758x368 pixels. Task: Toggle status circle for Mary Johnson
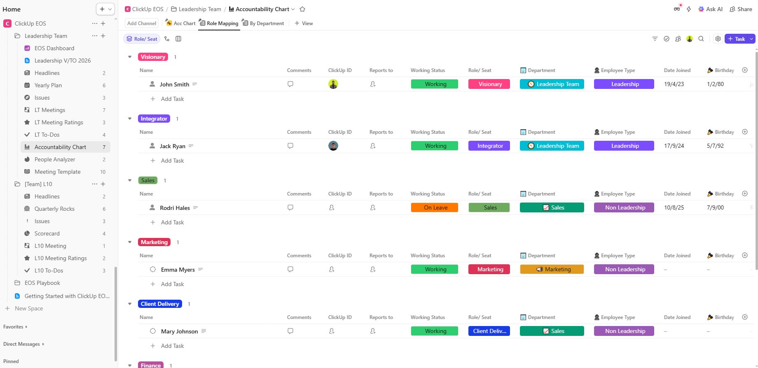coord(153,331)
